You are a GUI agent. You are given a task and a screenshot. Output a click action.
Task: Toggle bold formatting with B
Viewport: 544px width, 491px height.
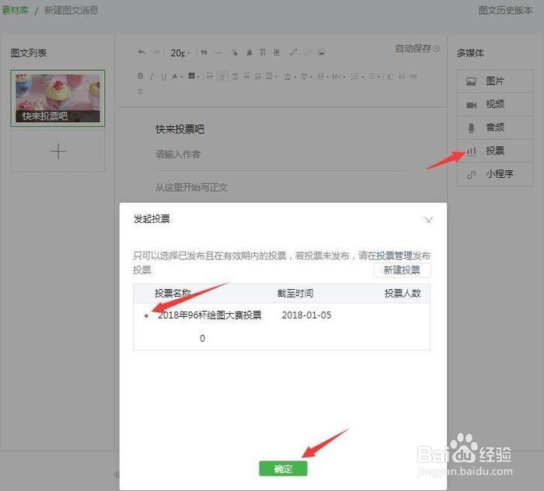140,76
